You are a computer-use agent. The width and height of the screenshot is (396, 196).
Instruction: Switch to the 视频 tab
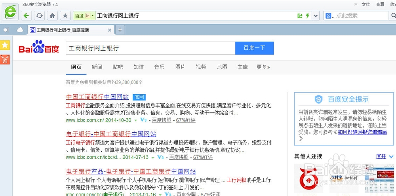click(x=201, y=67)
